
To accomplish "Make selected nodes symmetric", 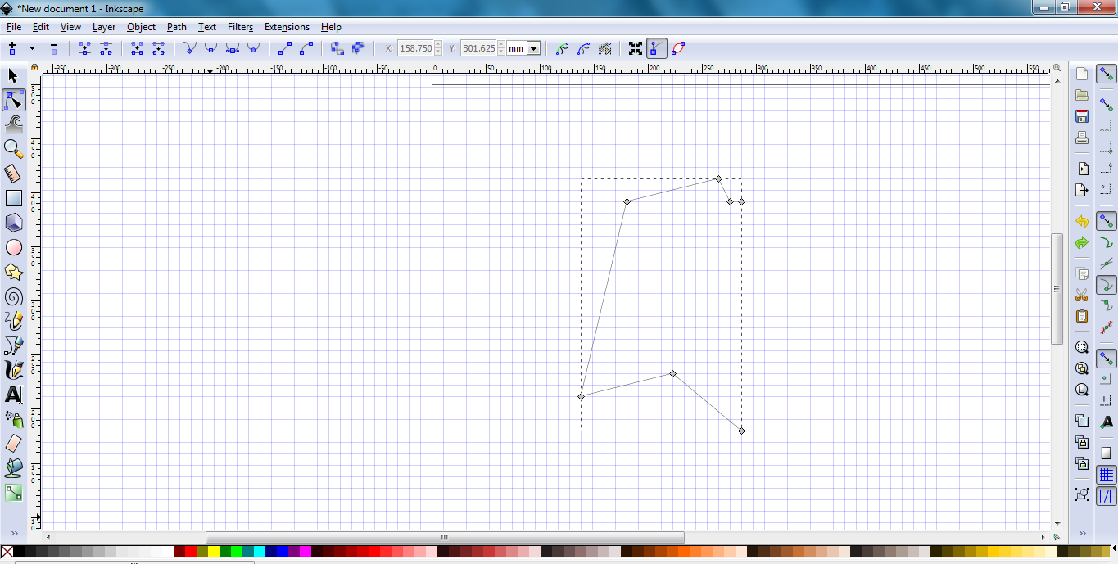I will [x=232, y=48].
